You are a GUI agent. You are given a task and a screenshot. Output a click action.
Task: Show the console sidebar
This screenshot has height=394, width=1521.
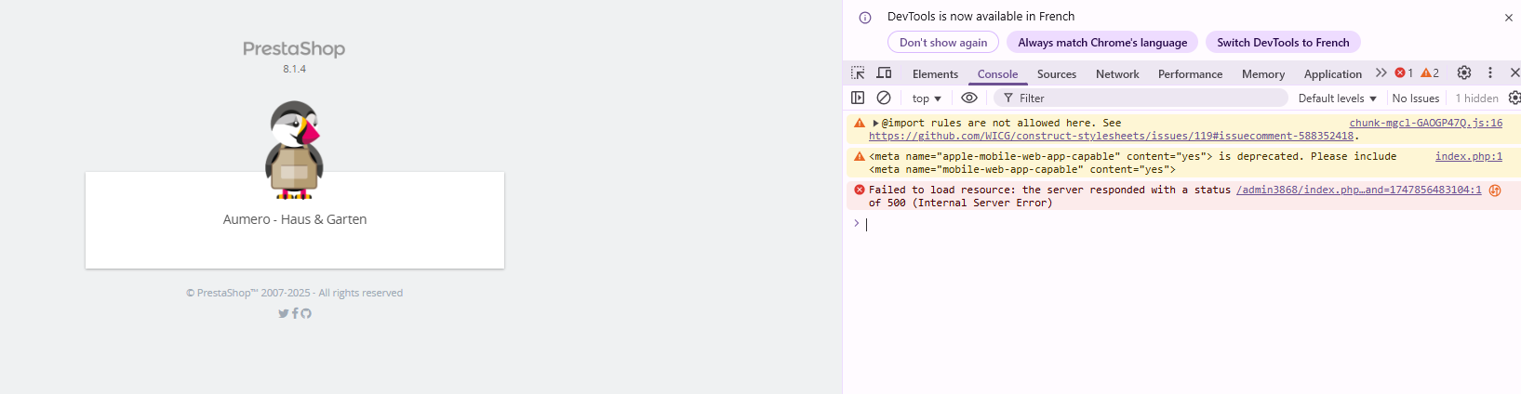tap(858, 98)
